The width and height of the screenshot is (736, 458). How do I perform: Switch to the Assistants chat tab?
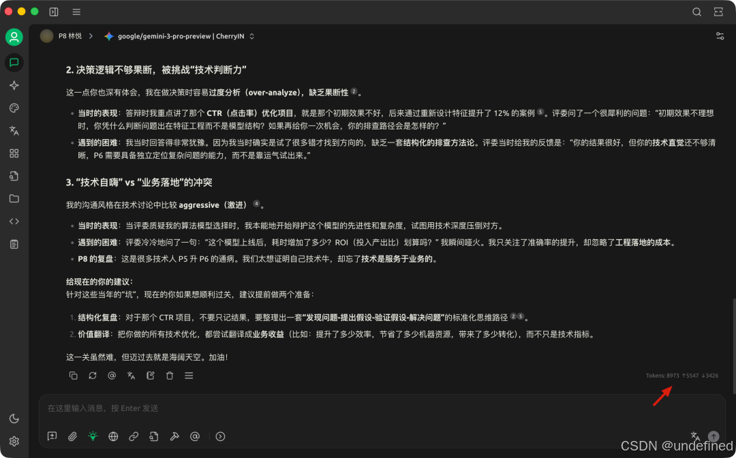14,63
